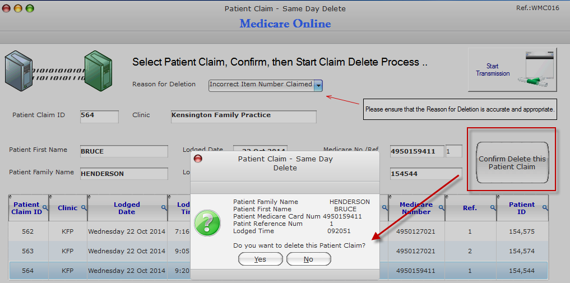This screenshot has height=283, width=570.
Task: Click the search icon in Ref. column header
Action: [x=493, y=207]
